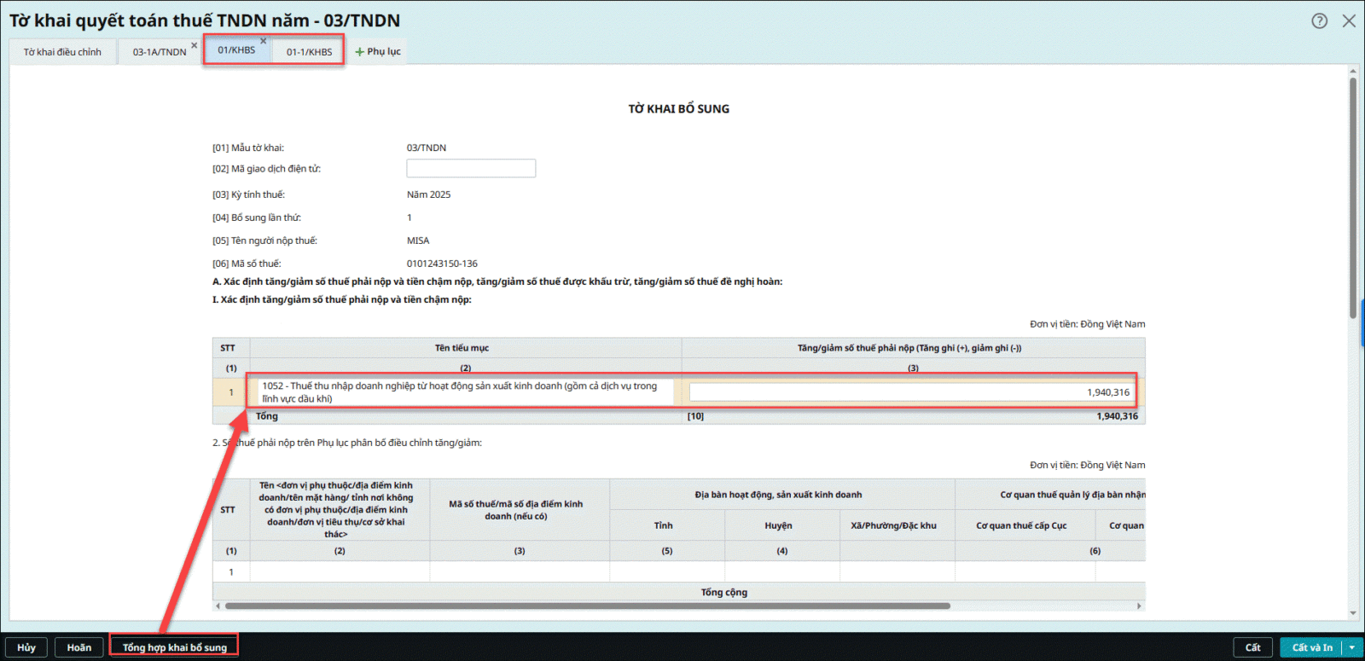1365x661 pixels.
Task: Edit the 1,940,316 tax adjustment amount field
Action: point(911,392)
